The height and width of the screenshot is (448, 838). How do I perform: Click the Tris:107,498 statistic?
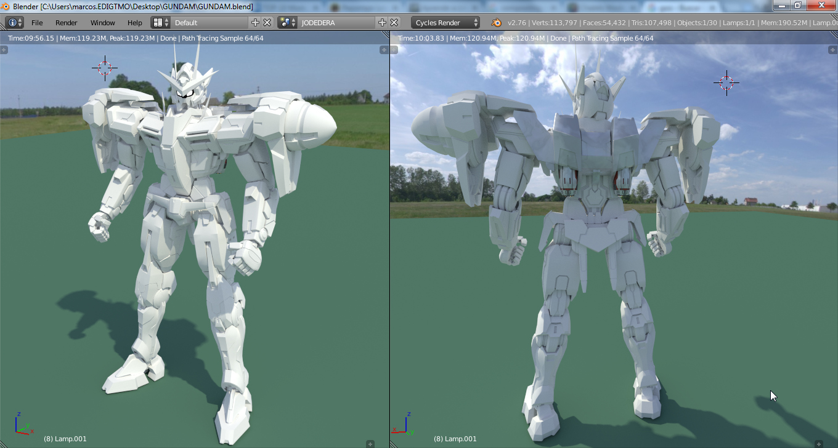click(651, 23)
